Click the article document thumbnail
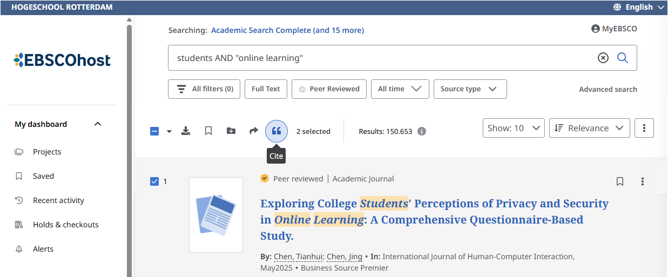Viewport: 668px width, 277px height. (216, 214)
